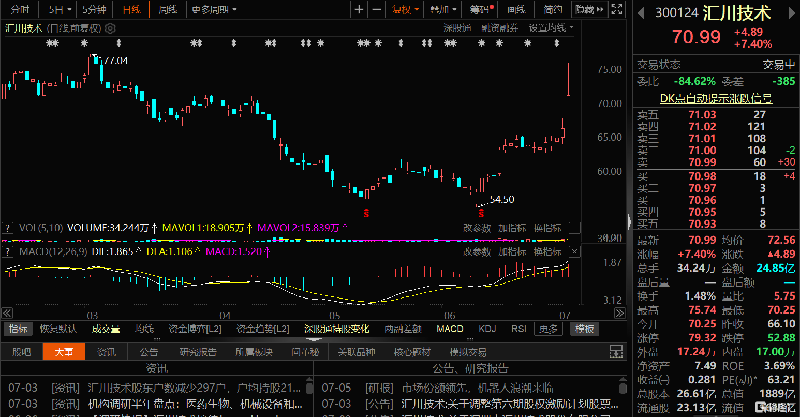Image resolution: width=800 pixels, height=417 pixels.
Task: Open the 设置均线 dropdown
Action: pyautogui.click(x=551, y=28)
